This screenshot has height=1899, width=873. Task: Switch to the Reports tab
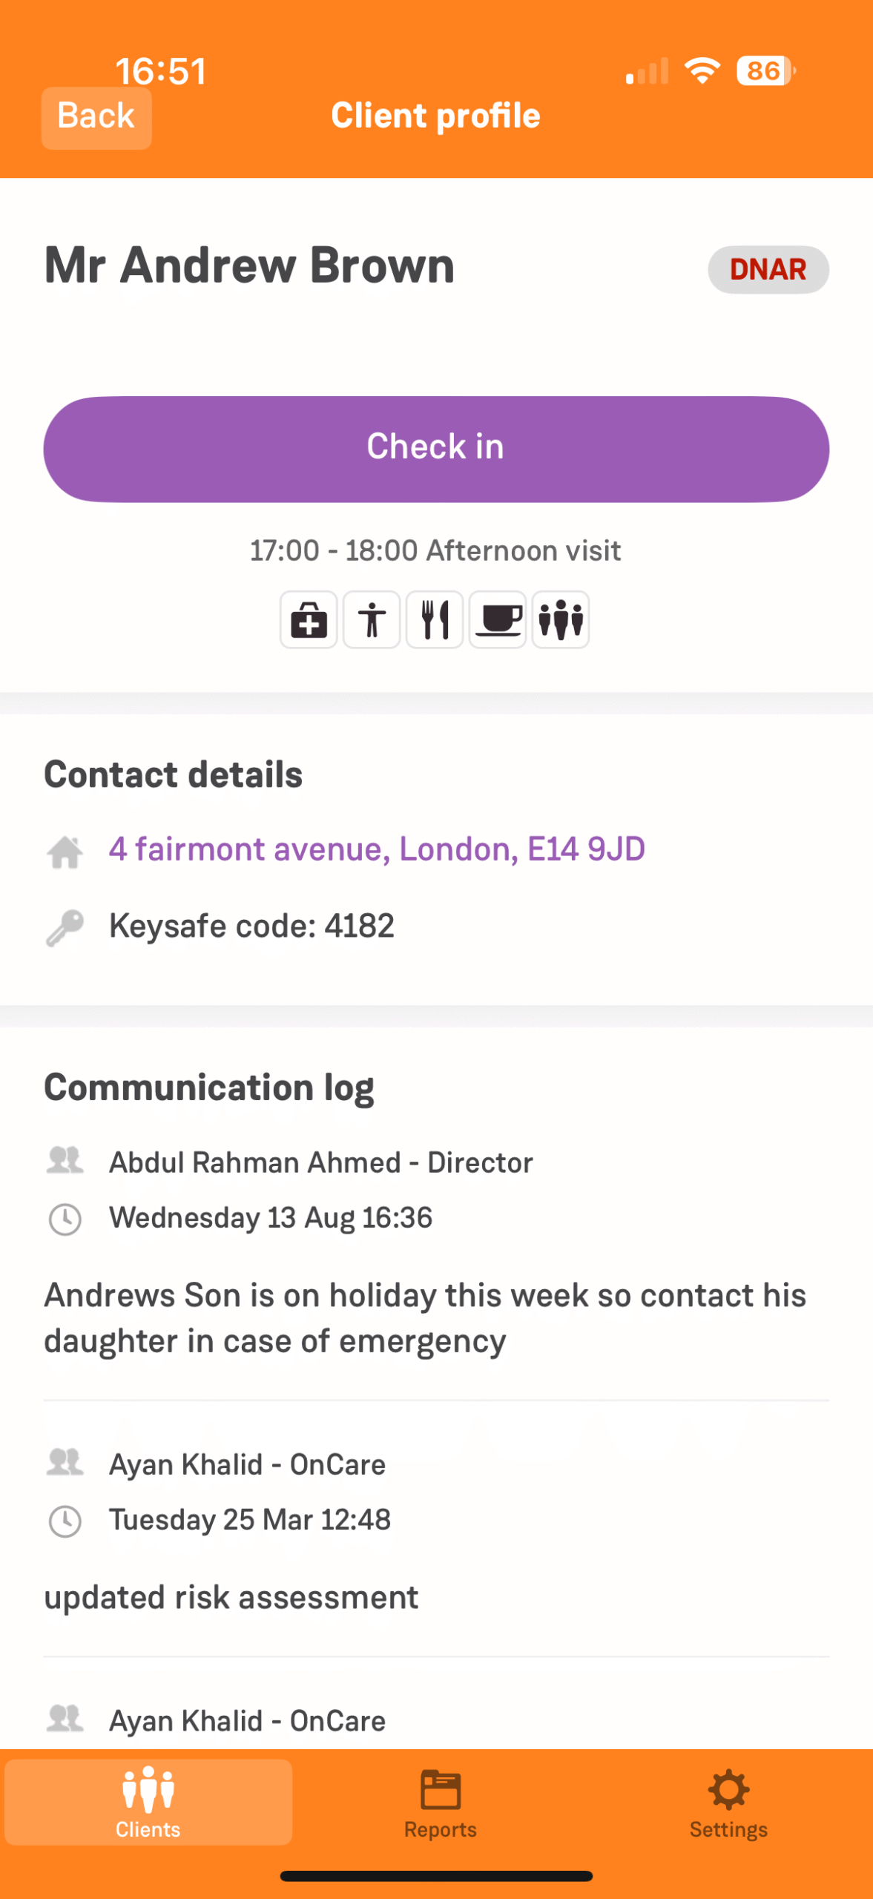(x=440, y=1802)
